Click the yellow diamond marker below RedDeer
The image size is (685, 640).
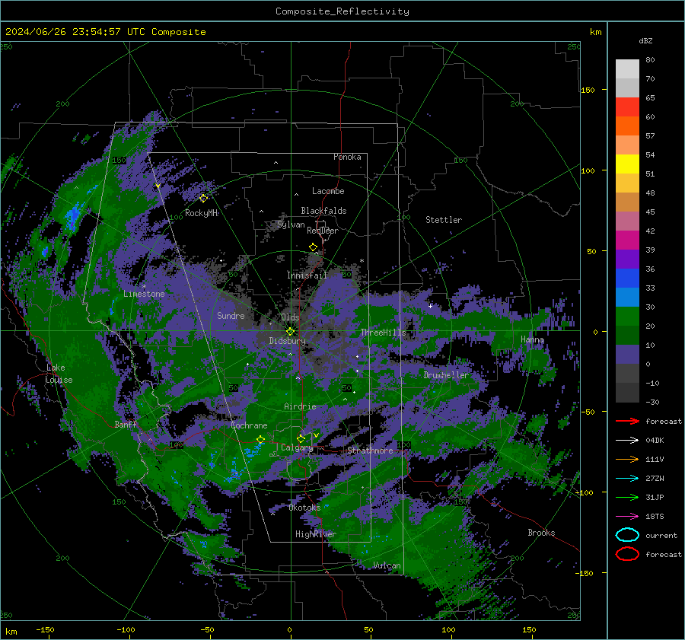(313, 247)
